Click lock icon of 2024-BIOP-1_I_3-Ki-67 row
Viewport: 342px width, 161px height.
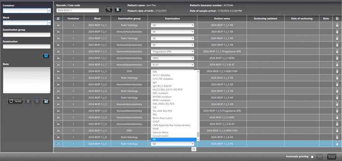58,124
